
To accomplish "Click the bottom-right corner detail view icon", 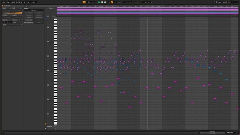I will (238, 133).
